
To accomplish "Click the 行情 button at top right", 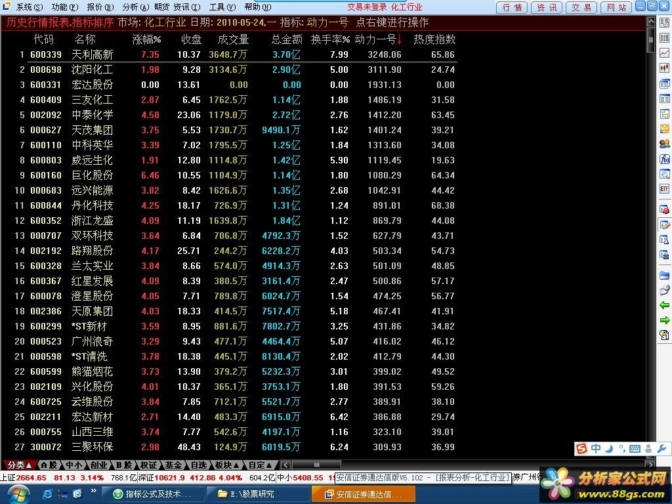I will [512, 7].
